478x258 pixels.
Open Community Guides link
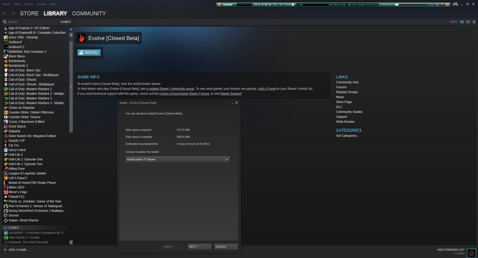349,112
